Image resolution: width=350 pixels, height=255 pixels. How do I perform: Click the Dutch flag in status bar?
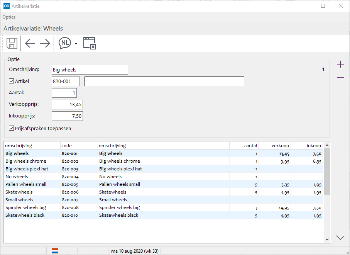tap(55, 251)
